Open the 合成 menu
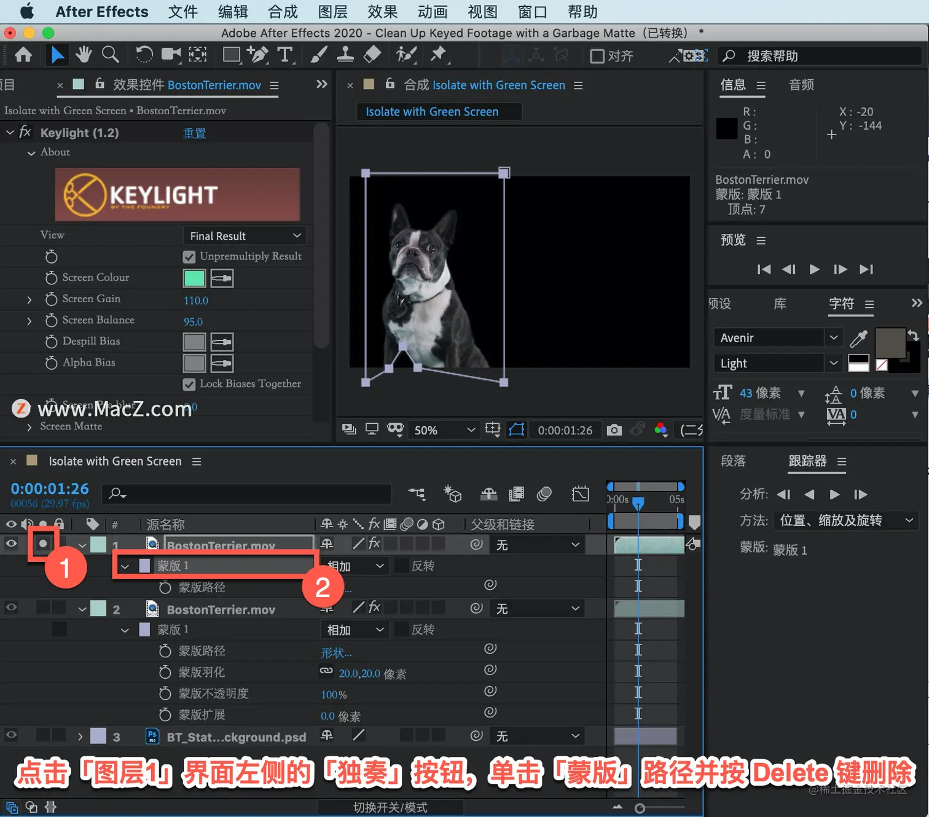Viewport: 929px width, 817px height. (x=283, y=12)
